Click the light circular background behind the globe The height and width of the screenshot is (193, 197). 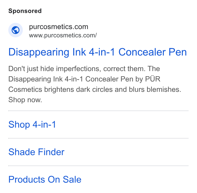coord(16,30)
